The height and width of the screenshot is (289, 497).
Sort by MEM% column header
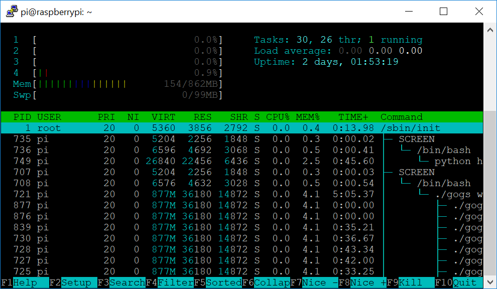[x=308, y=117]
